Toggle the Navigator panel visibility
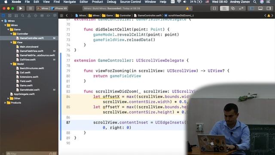Viewport: 275px width, 155px height. click(x=252, y=8)
